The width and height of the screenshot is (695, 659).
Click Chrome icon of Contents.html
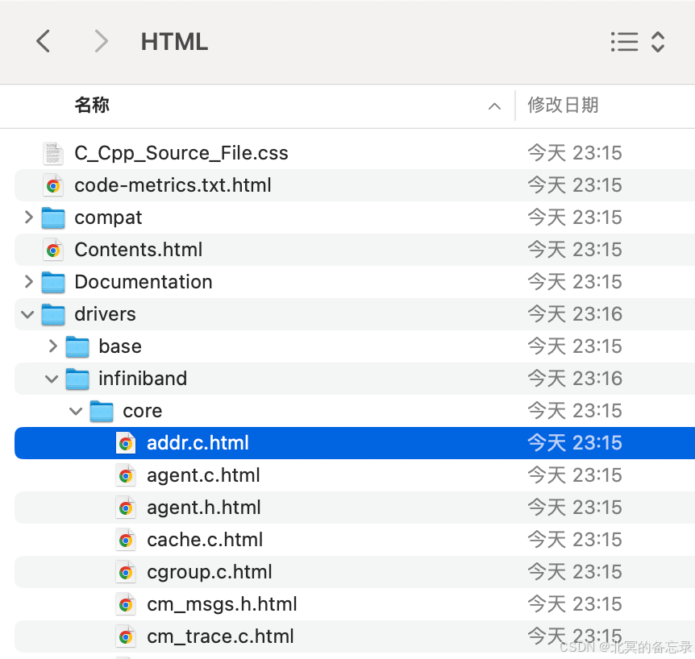pyautogui.click(x=53, y=251)
